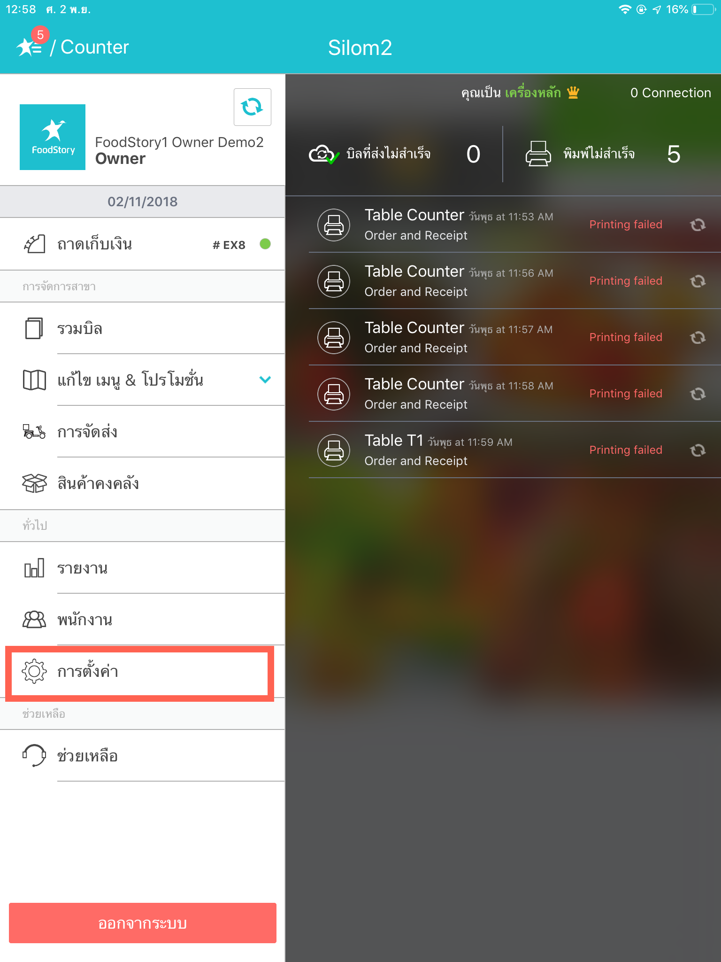721x962 pixels.
Task: Tap printer icon of 11:57 AM order
Action: 334,338
